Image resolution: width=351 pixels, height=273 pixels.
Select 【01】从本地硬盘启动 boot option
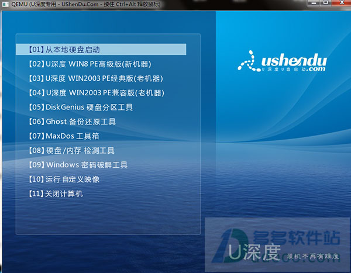tap(101, 50)
